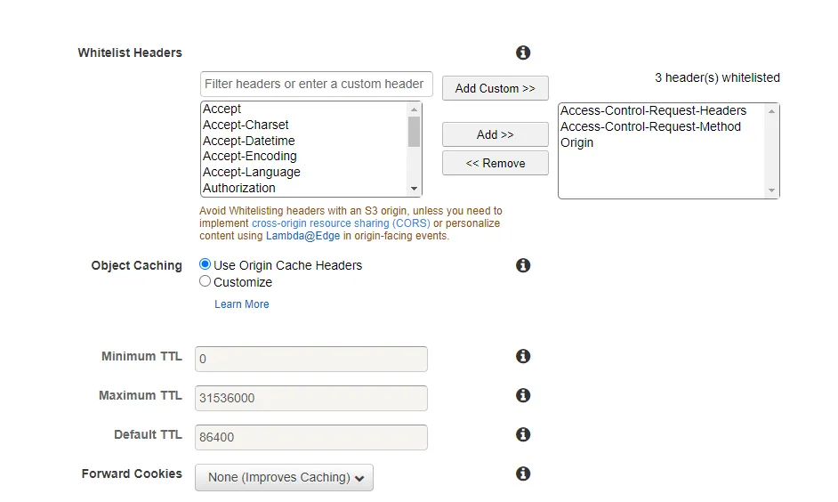Open the Forward Cookies dropdown
838x502 pixels.
[x=284, y=477]
